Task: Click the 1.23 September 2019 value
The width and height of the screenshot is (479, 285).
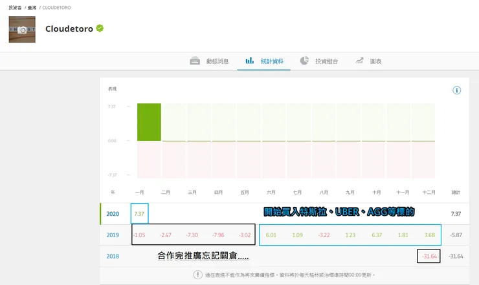Action: coord(350,235)
